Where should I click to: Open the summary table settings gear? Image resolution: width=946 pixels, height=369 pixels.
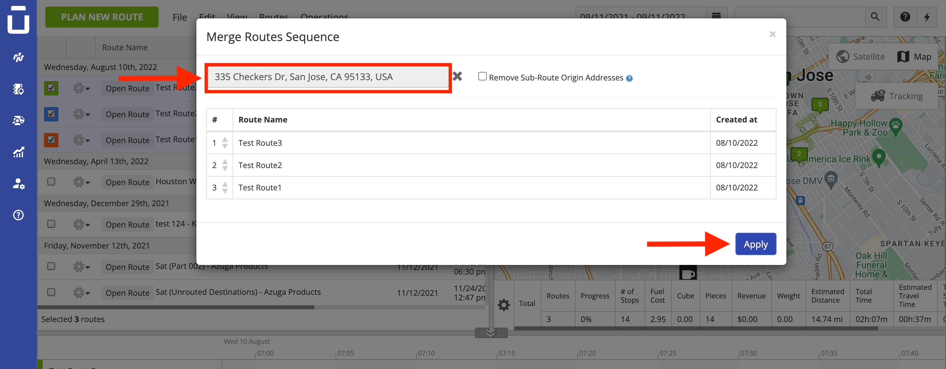[504, 304]
